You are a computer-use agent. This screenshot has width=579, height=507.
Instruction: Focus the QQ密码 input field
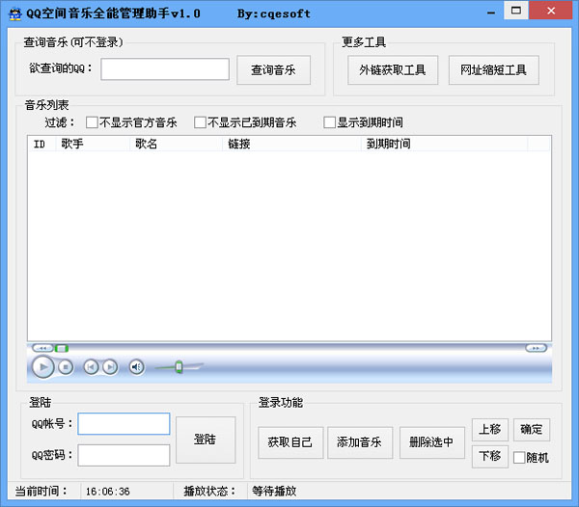[124, 455]
